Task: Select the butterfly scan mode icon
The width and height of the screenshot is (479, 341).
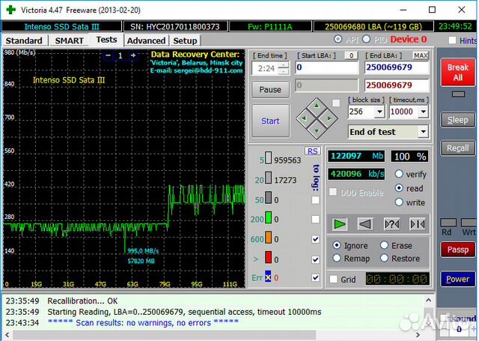Action: coord(417,223)
